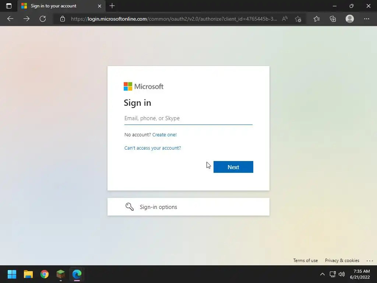Click the Microsoft logo
The image size is (377, 283).
(x=144, y=86)
